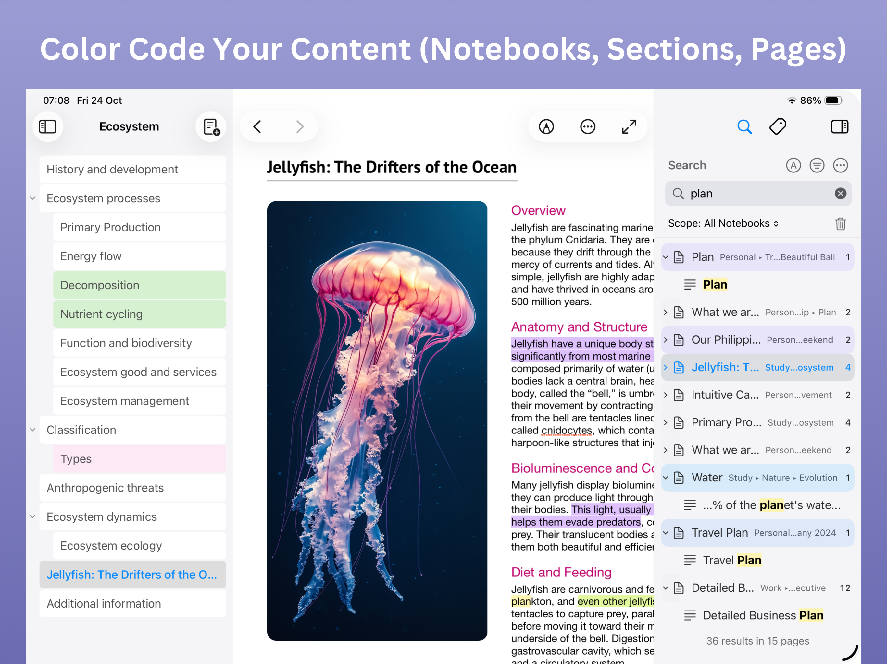The image size is (887, 664).
Task: Expand the Our Philippi... search result
Action: tap(666, 340)
